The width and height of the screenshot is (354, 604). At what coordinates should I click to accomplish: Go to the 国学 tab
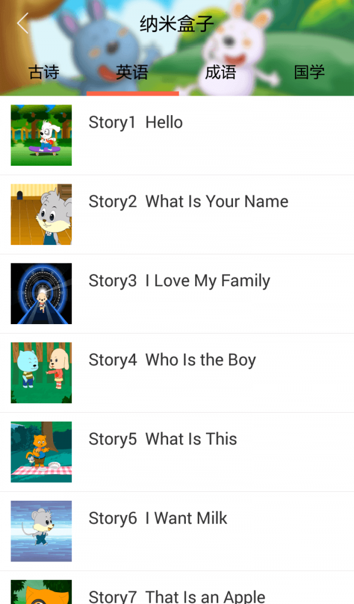309,73
